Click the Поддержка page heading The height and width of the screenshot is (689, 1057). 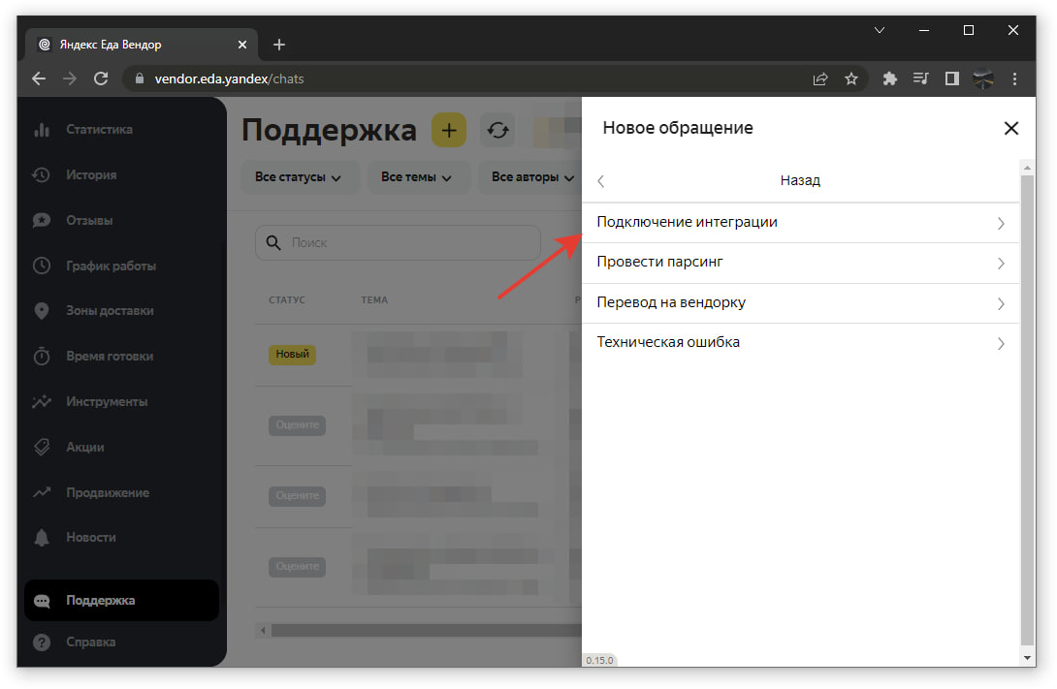[329, 130]
